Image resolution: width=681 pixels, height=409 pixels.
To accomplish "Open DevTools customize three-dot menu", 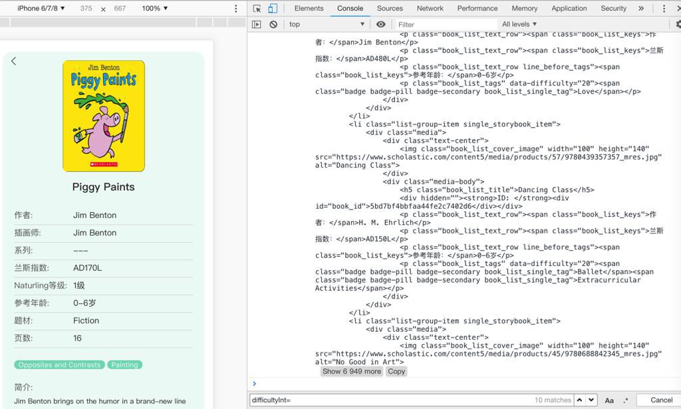I will point(664,8).
